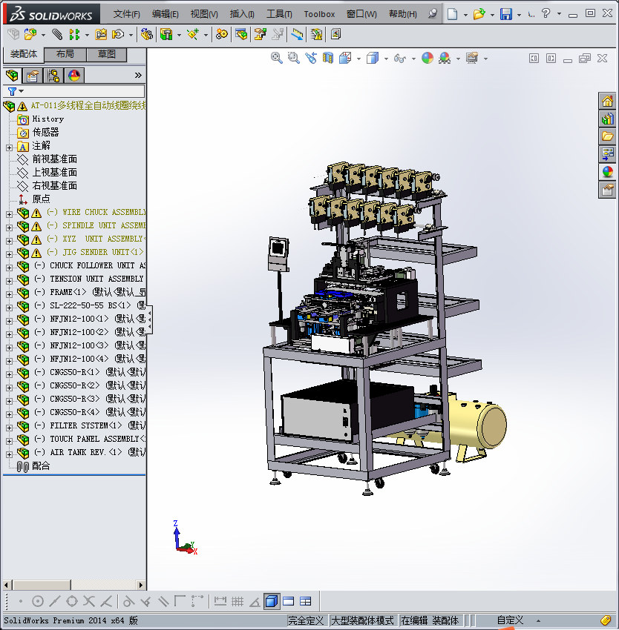The width and height of the screenshot is (619, 630).
Task: Click the Apply Scene icon
Action: pos(445,59)
